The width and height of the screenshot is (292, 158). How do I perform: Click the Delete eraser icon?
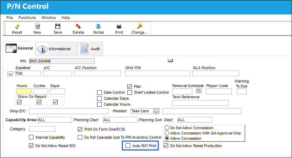[x=78, y=26]
